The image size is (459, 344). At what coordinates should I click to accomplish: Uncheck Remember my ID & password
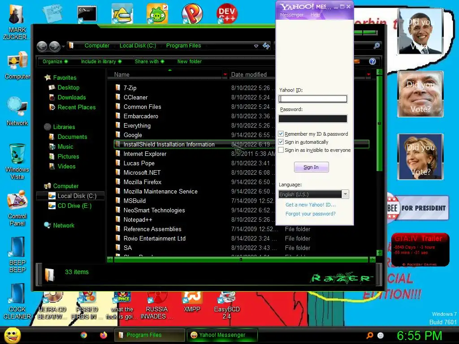pos(281,133)
